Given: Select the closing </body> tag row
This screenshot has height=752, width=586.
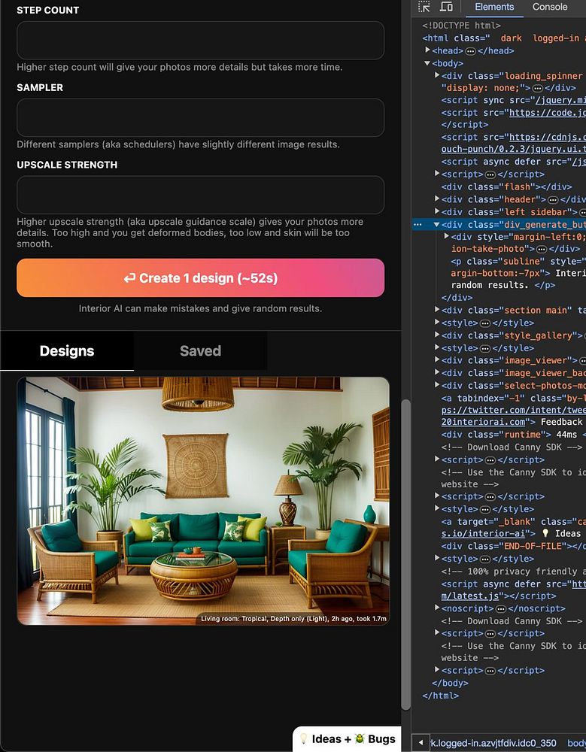Looking at the screenshot, I should point(450,683).
